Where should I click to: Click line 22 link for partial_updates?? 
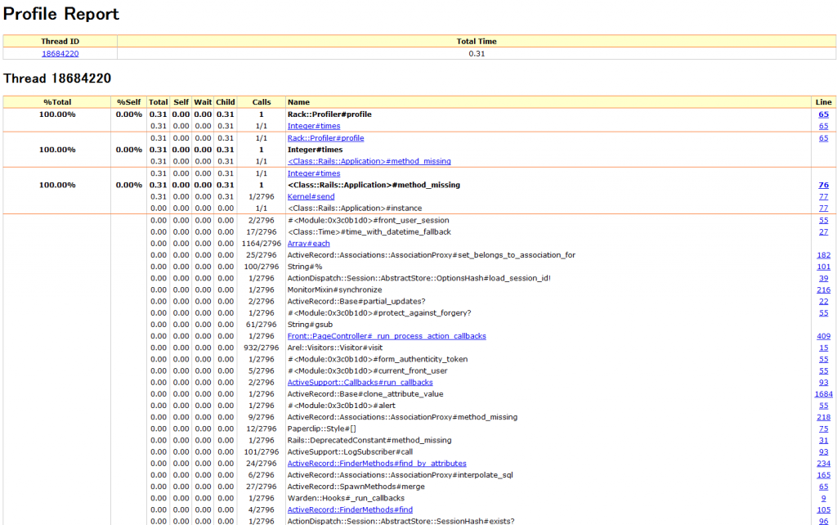[823, 302]
